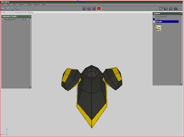Toggle the colored axes display icon
The image size is (184, 137).
(x=180, y=9)
